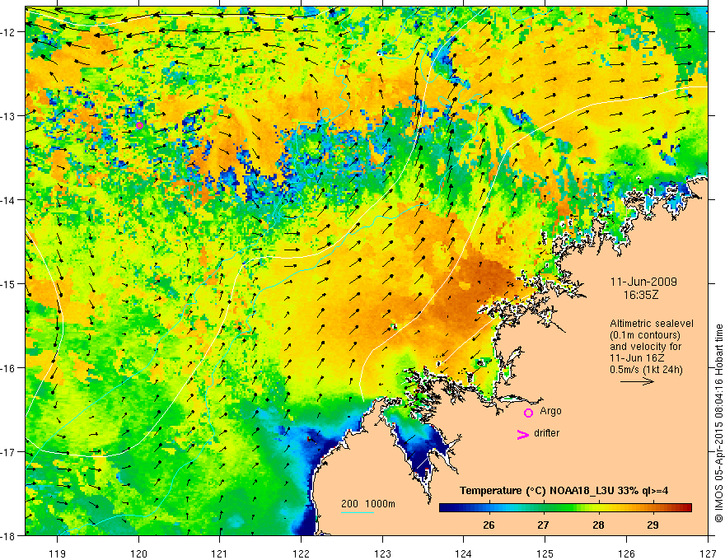Click longitude label 121 on bottom axis
Screen dimensions: 725x560
tap(220, 553)
